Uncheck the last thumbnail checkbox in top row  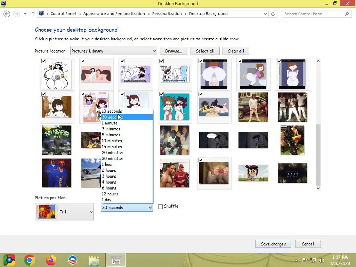[x=279, y=61]
